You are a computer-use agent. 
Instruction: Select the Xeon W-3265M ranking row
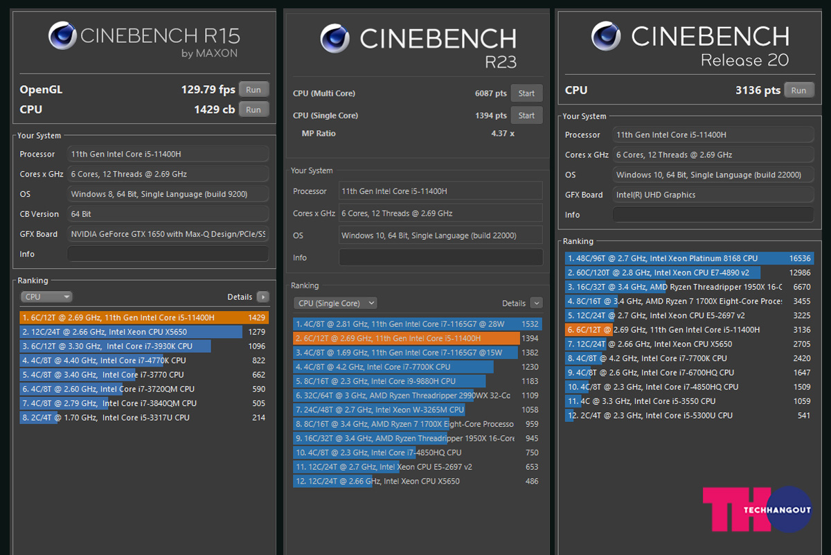tap(418, 409)
